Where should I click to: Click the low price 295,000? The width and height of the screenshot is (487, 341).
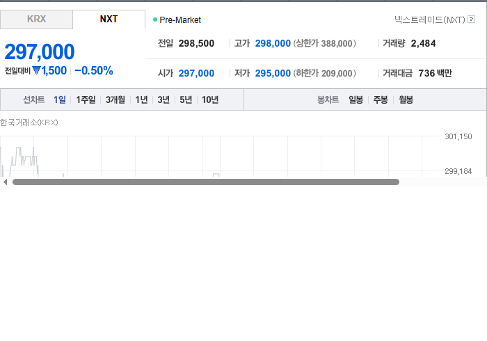click(x=273, y=73)
